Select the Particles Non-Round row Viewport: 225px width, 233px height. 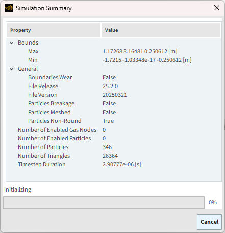[114, 121]
